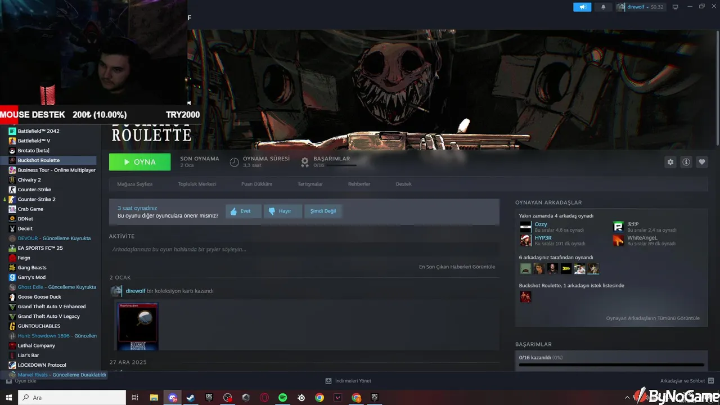Open friend Ozzy's profile

coord(541,224)
